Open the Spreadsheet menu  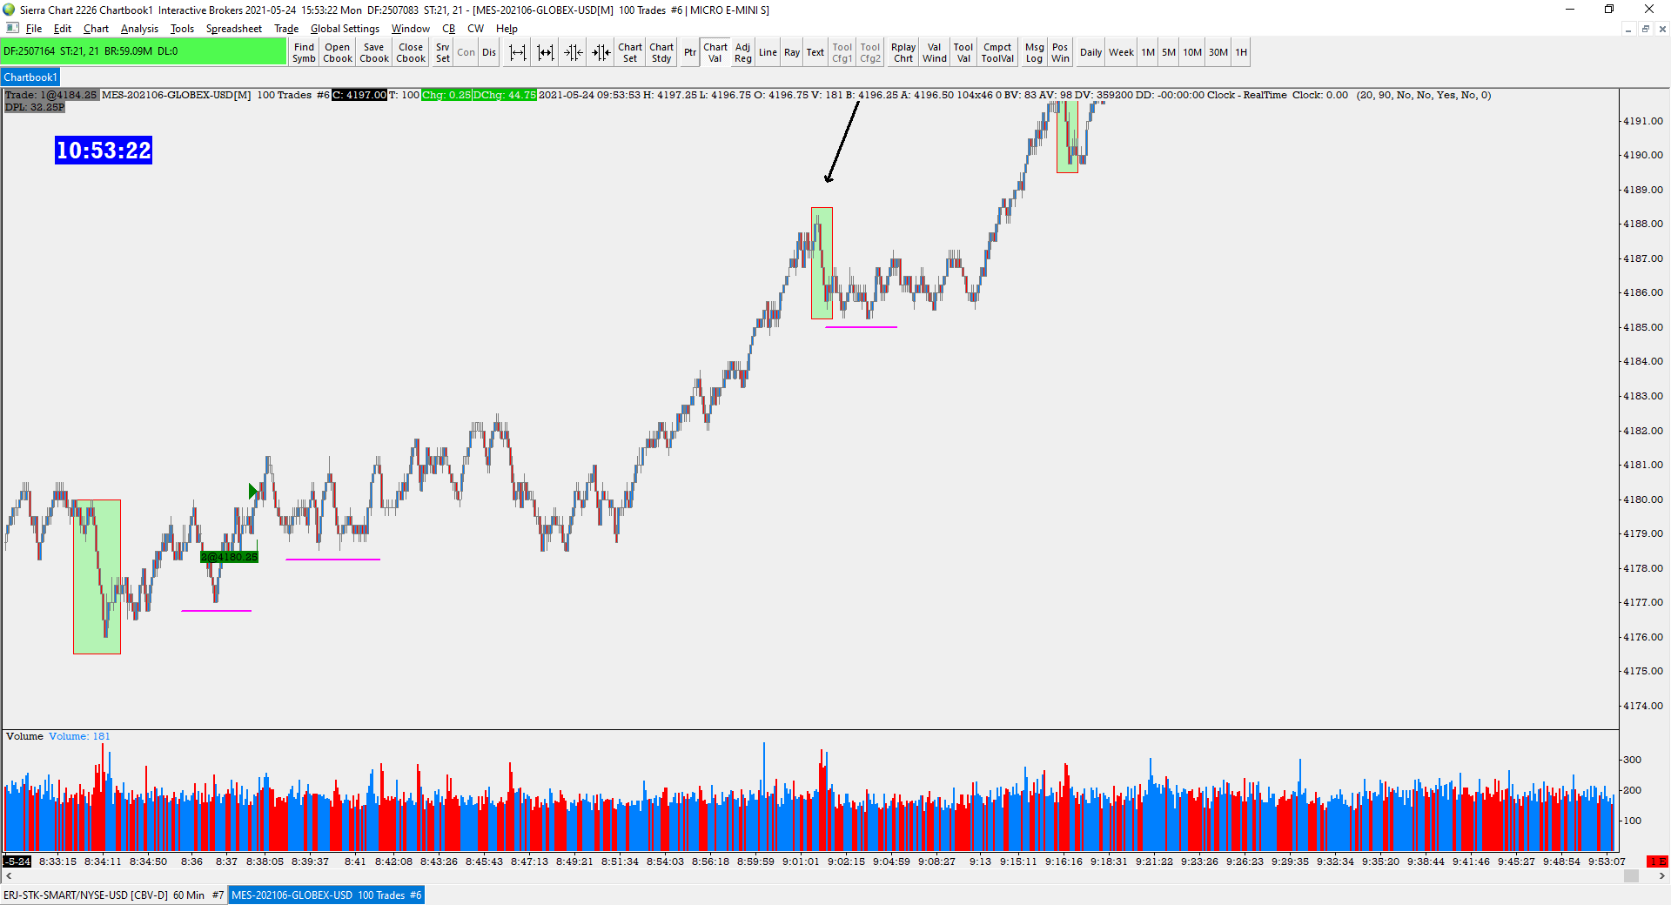pos(233,29)
